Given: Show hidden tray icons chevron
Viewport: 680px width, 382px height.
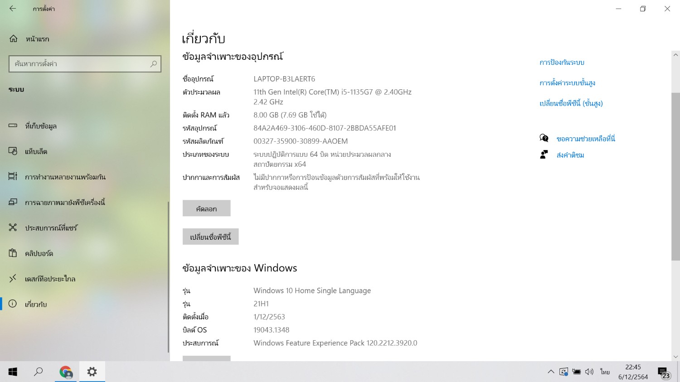Looking at the screenshot, I should coord(551,372).
